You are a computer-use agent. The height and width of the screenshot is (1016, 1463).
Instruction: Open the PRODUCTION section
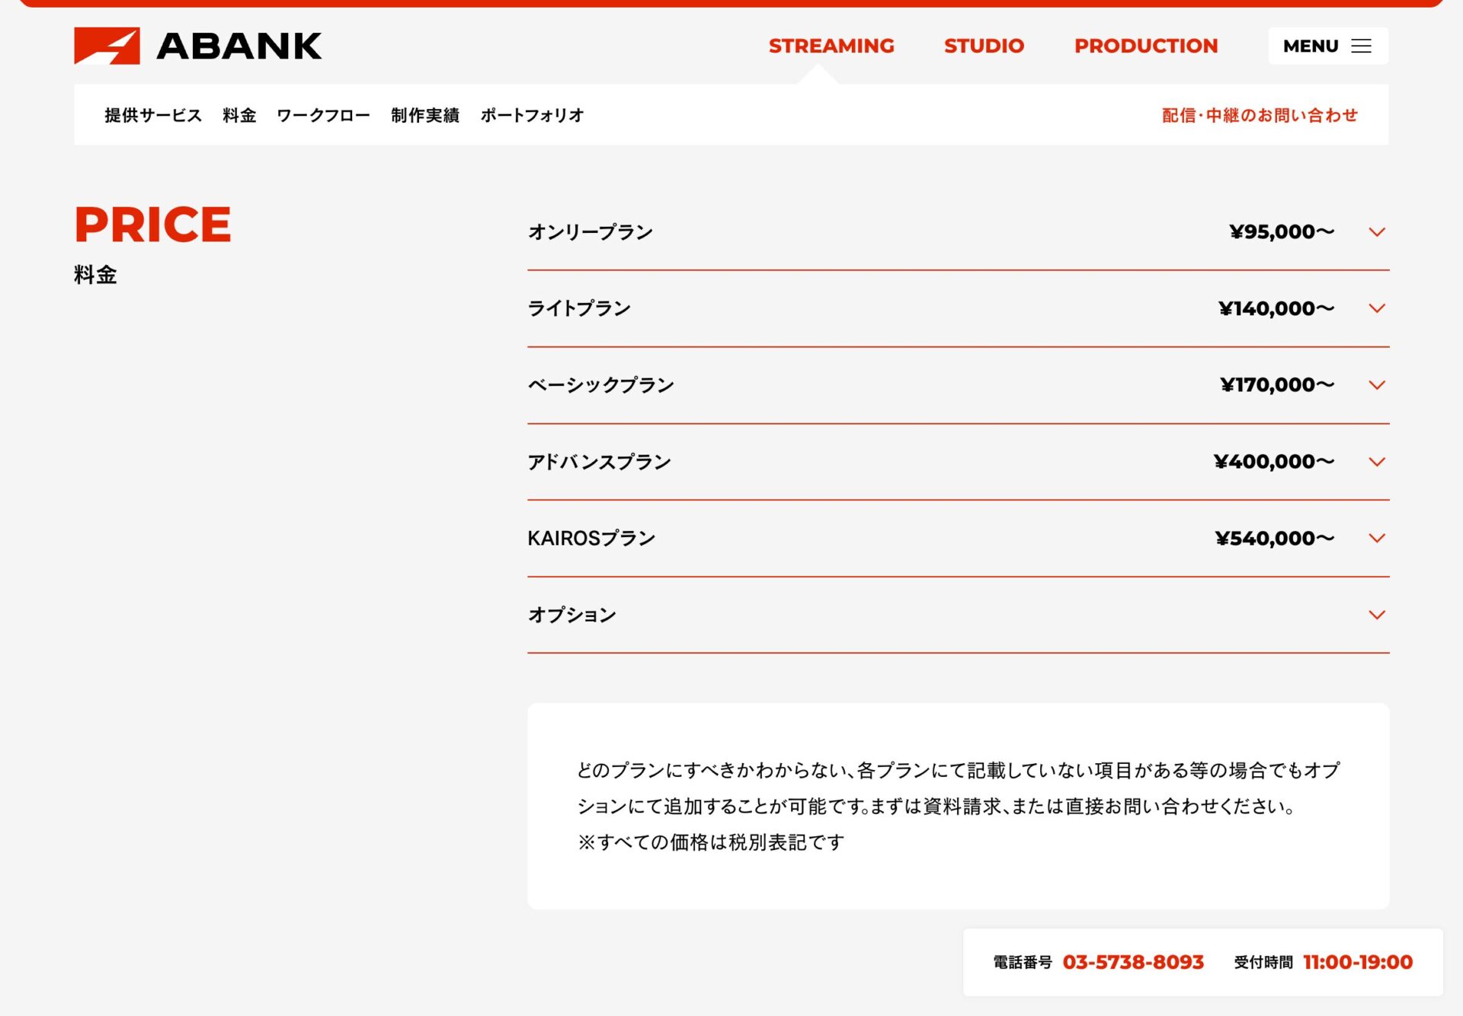tap(1146, 46)
